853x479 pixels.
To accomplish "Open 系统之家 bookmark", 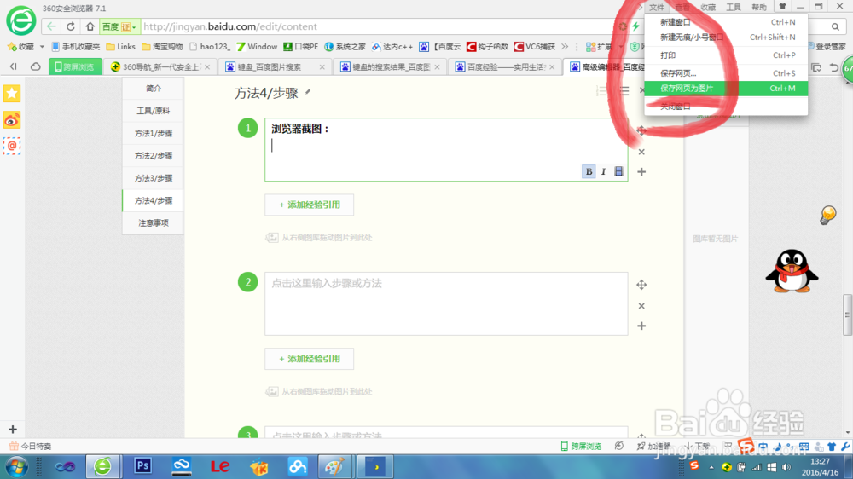I will click(345, 47).
